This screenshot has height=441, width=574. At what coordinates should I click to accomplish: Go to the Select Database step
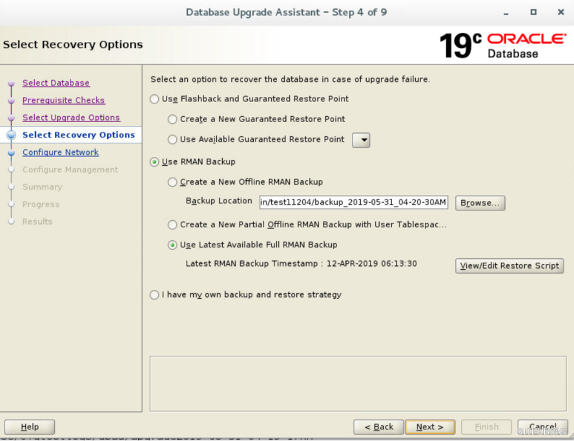tap(56, 83)
